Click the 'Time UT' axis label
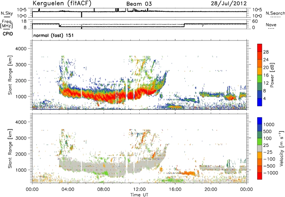Viewport: 285px width, 197px height. pos(139,195)
